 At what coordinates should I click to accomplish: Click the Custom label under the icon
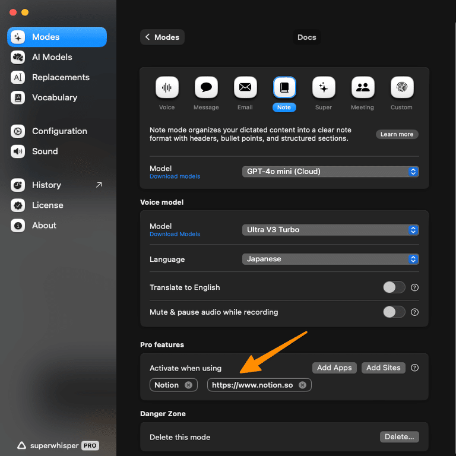point(401,107)
